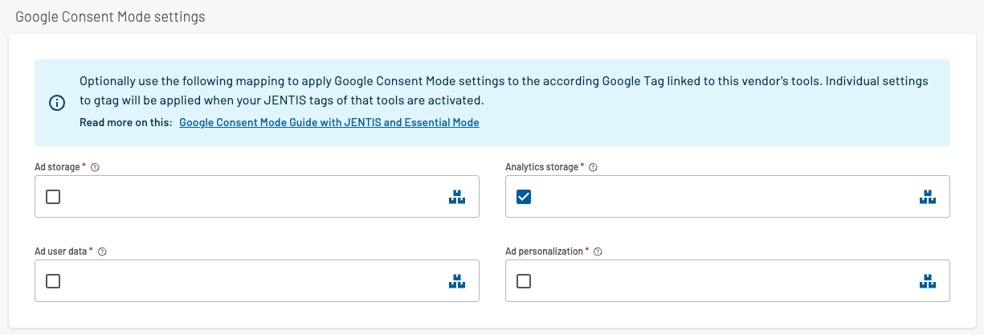Select the Google Consent Mode settings heading
Screen dimensions: 984x335
point(110,16)
